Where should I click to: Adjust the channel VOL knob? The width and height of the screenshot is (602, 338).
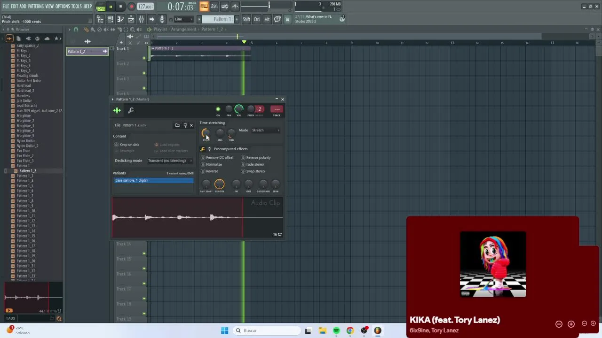239,109
